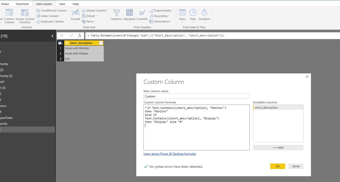This screenshot has height=182, width=340.
Task: Click the table menu icon in the grid corner
Action: coord(60,43)
